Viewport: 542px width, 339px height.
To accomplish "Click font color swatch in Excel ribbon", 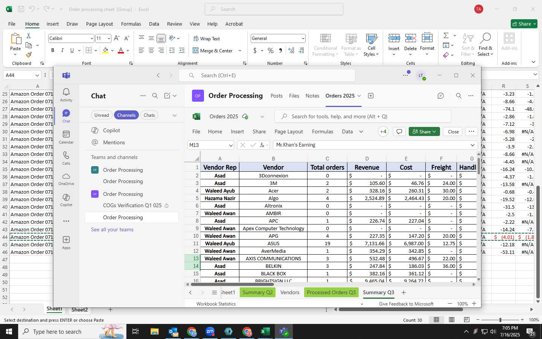I will click(121, 50).
